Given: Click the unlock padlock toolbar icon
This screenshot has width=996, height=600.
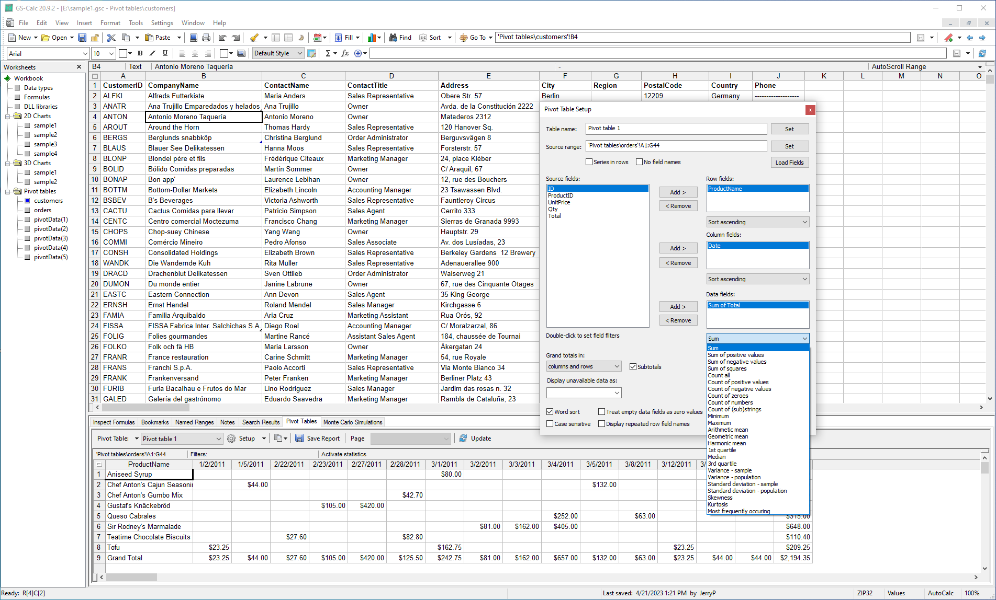Looking at the screenshot, I should [95, 38].
